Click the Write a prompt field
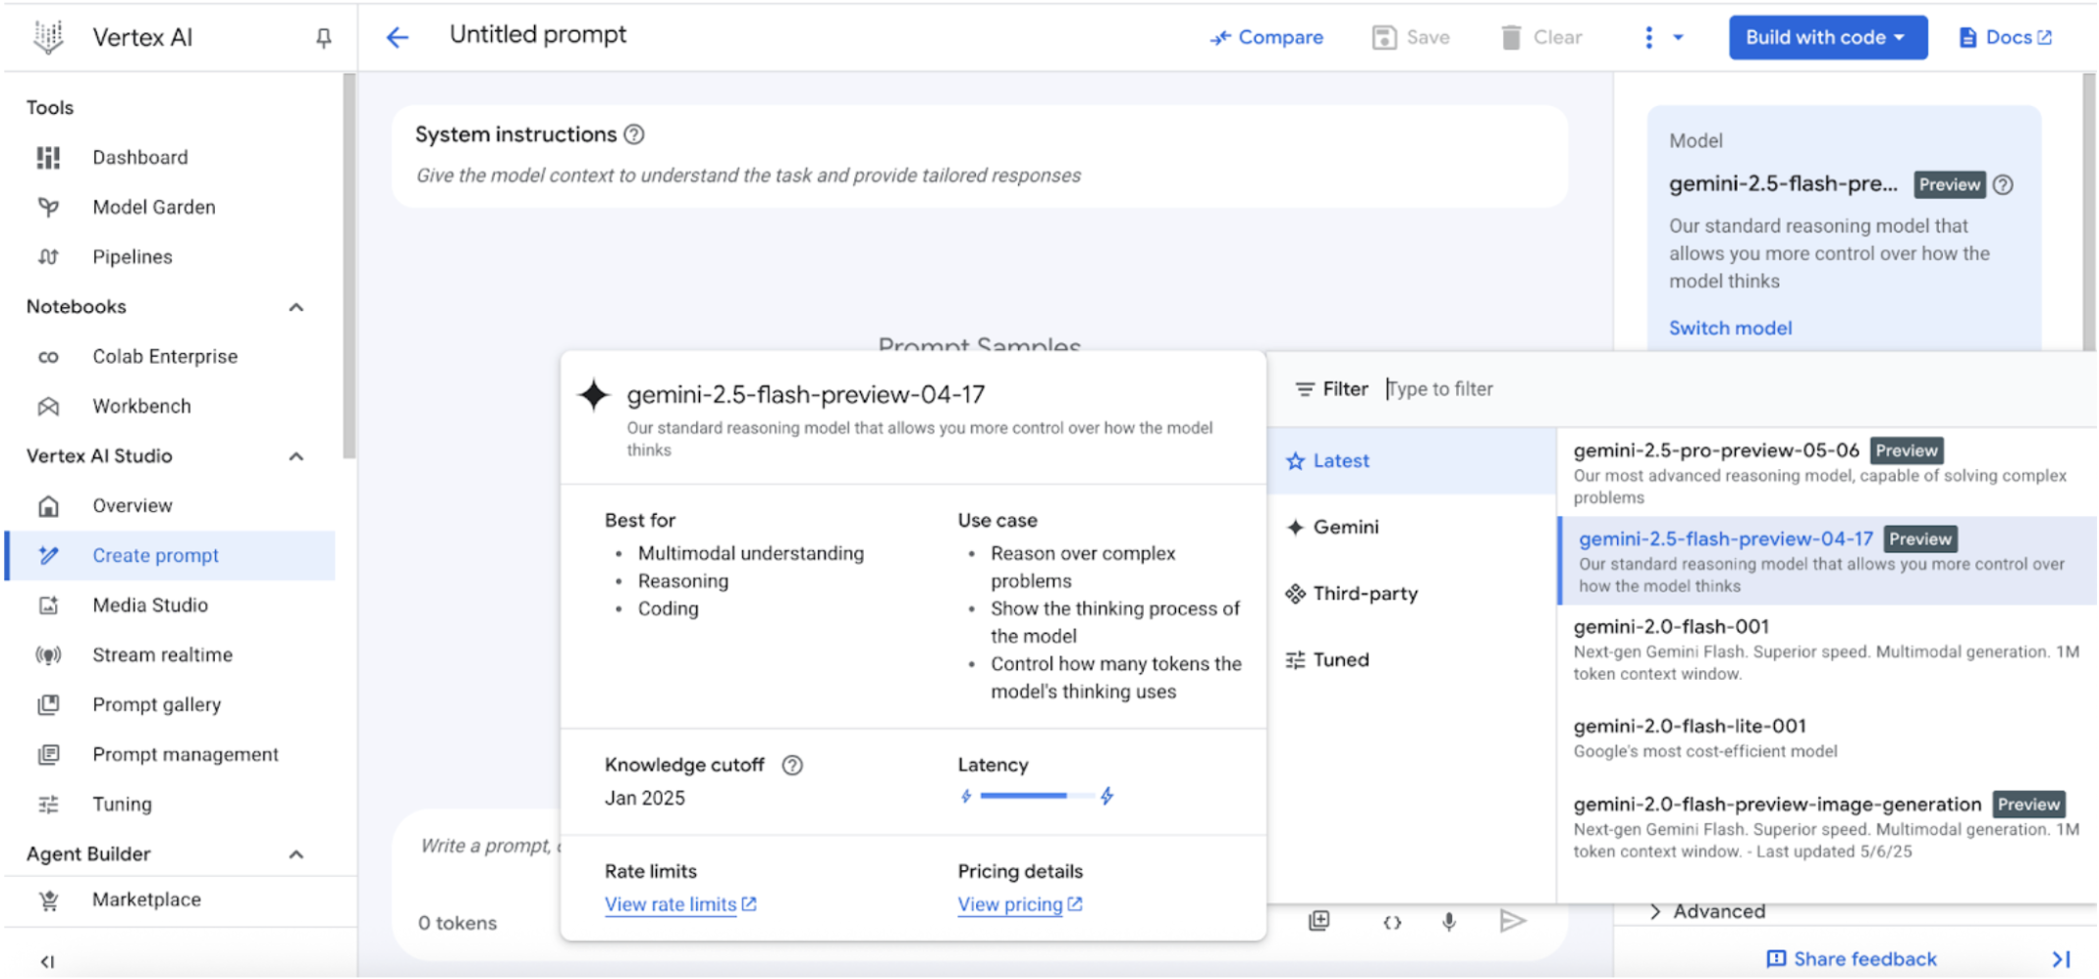The width and height of the screenshot is (2099, 979). point(489,846)
